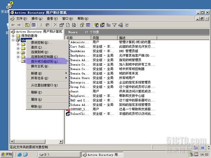Screen dimensions: 211x158
Task: Click the Delete X icon
Action: tap(55, 25)
